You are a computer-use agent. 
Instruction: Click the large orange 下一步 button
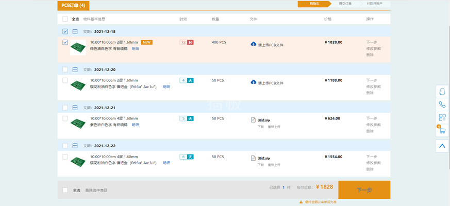tap(364, 190)
